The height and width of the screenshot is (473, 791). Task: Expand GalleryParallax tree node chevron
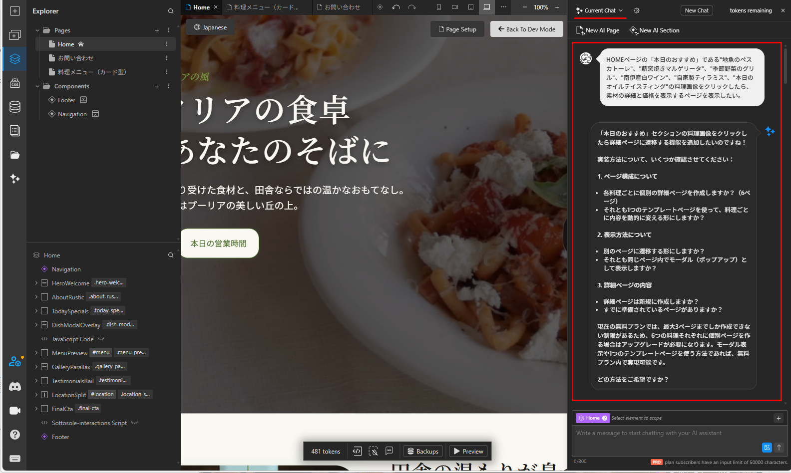(36, 367)
